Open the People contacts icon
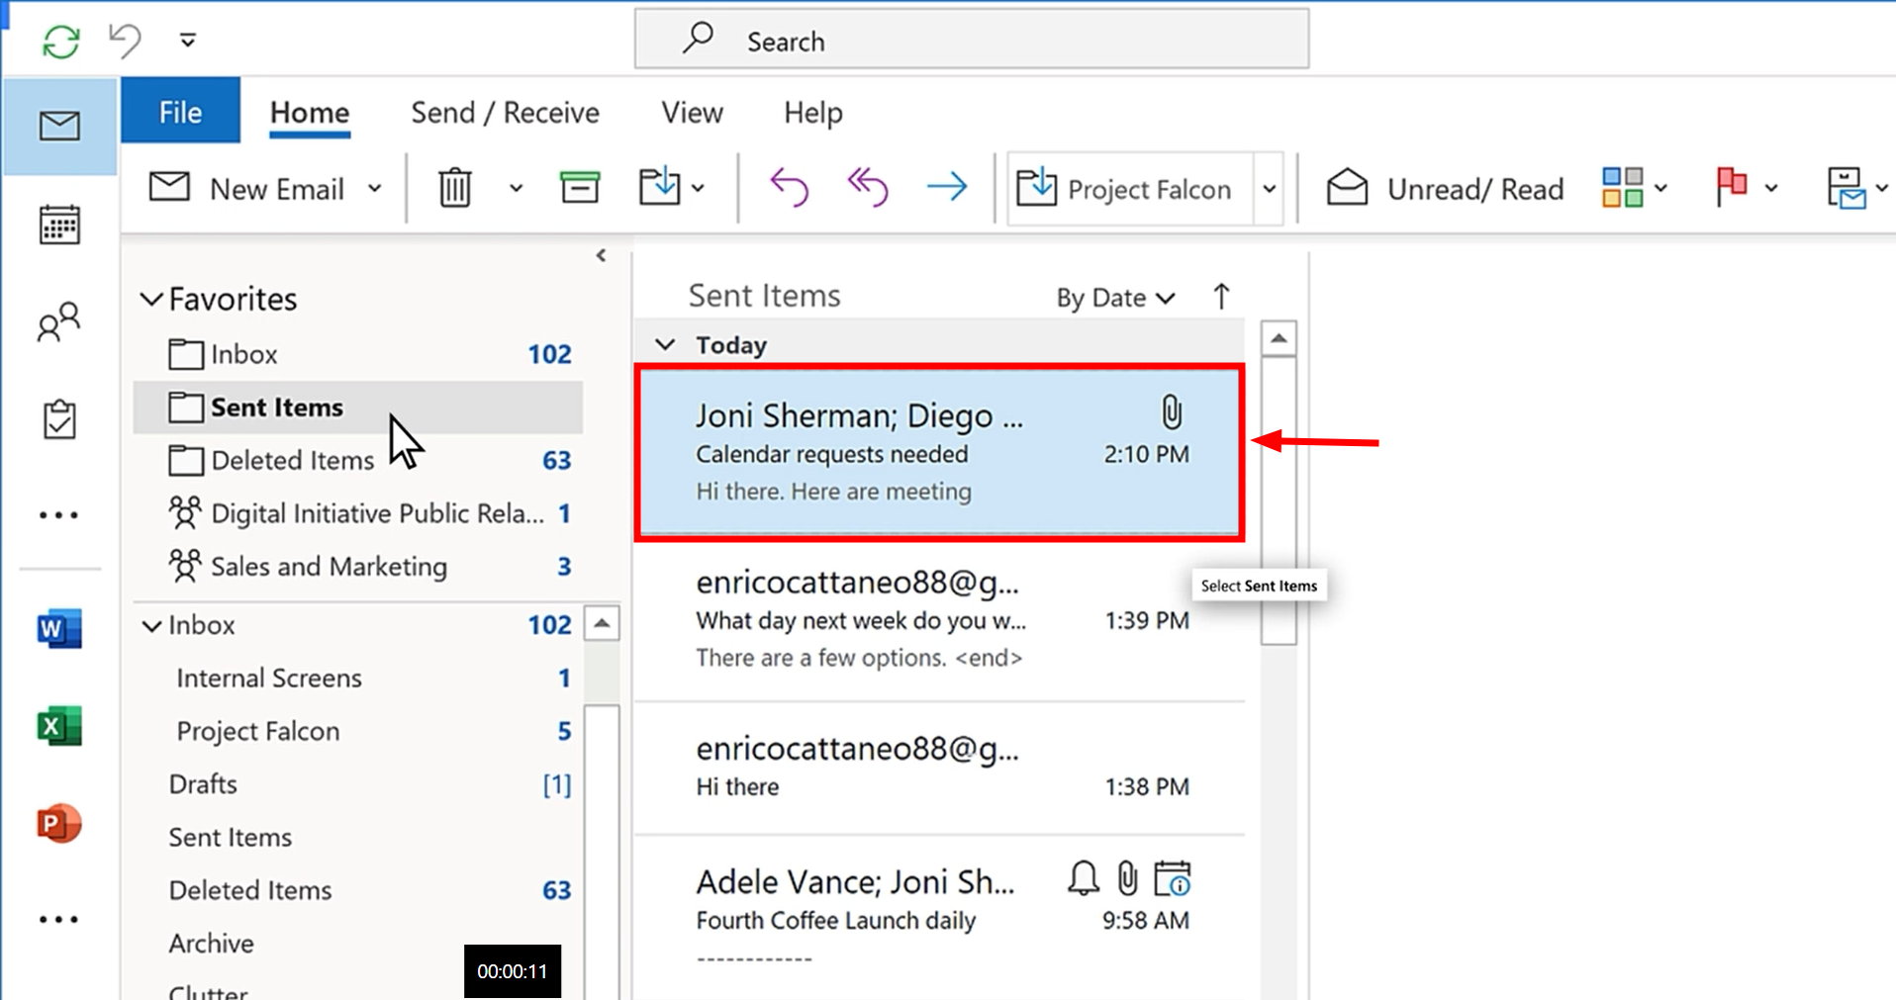 pyautogui.click(x=59, y=321)
